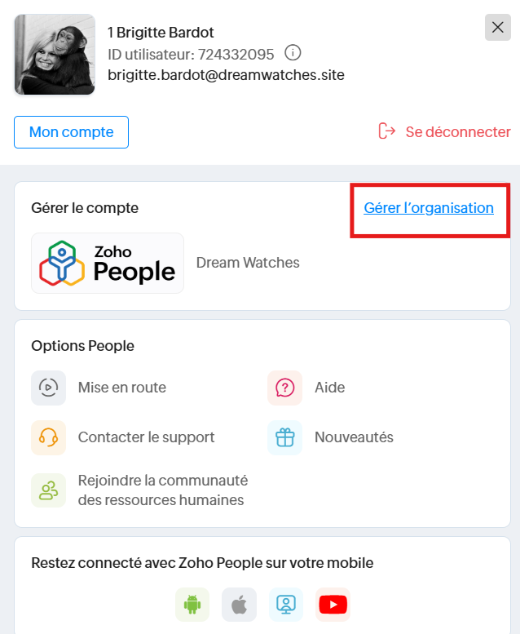This screenshot has width=520, height=634.
Task: Click the info icon beside user ID
Action: click(x=293, y=53)
